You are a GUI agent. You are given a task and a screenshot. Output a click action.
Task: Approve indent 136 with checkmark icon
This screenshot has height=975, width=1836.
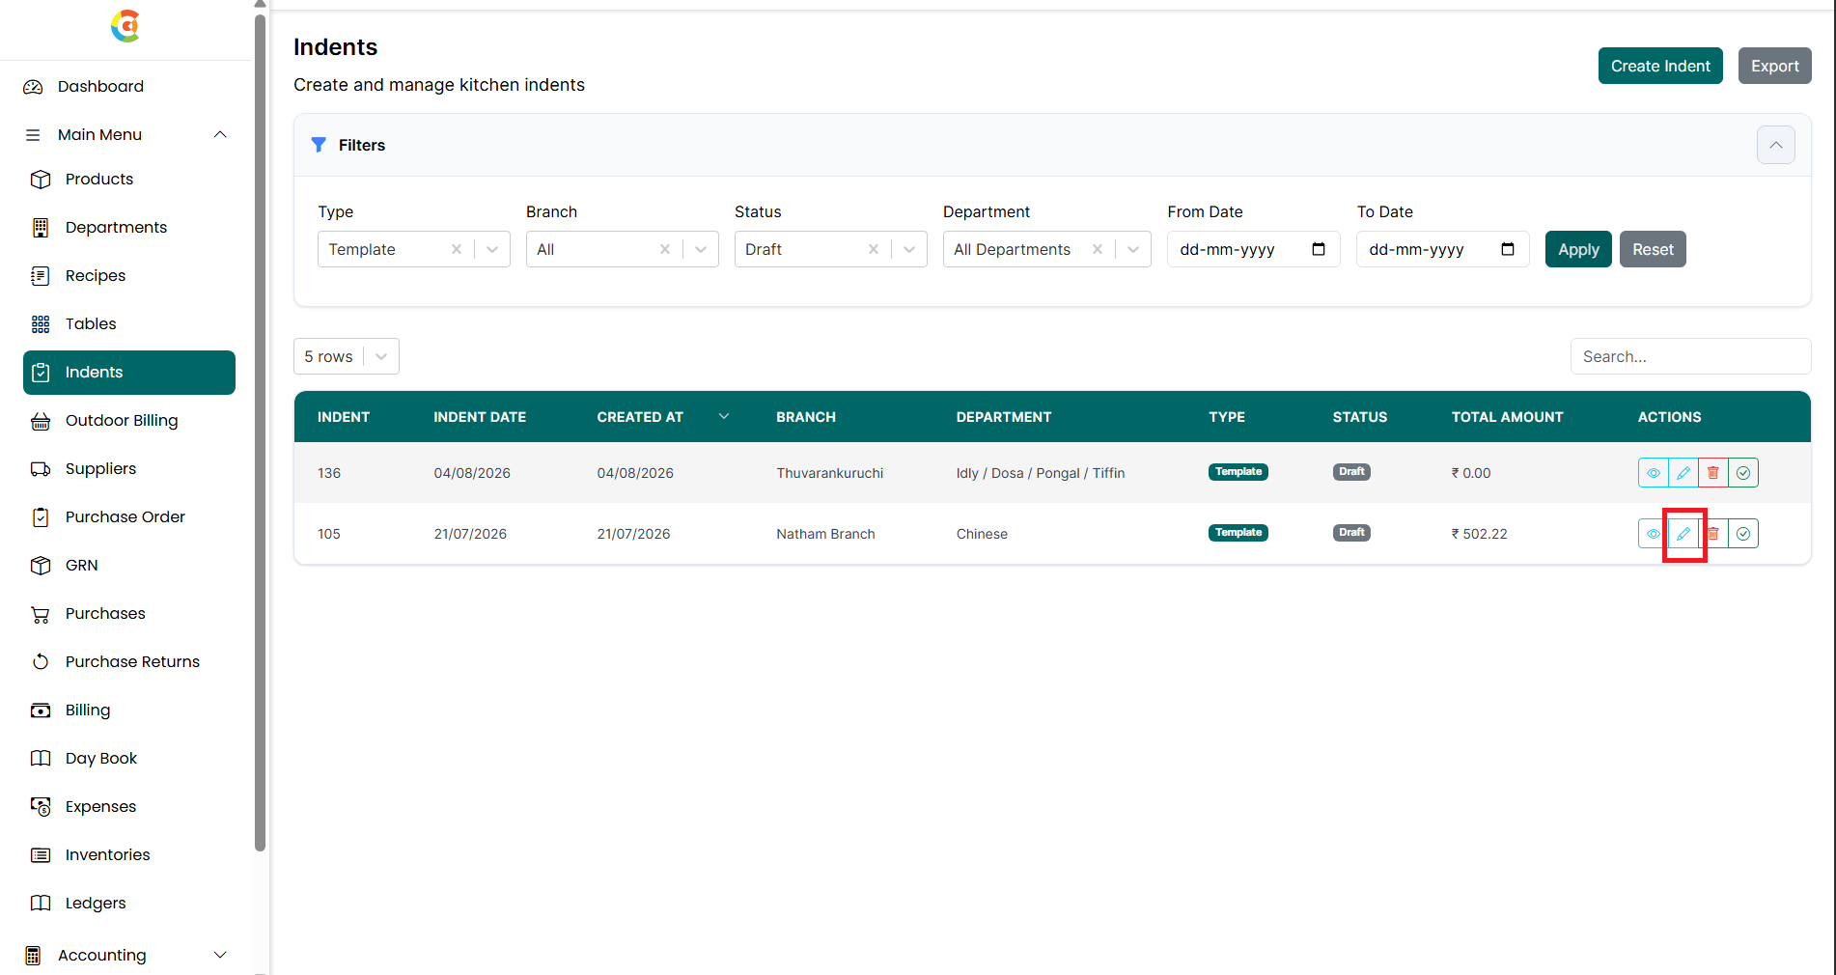click(1743, 473)
